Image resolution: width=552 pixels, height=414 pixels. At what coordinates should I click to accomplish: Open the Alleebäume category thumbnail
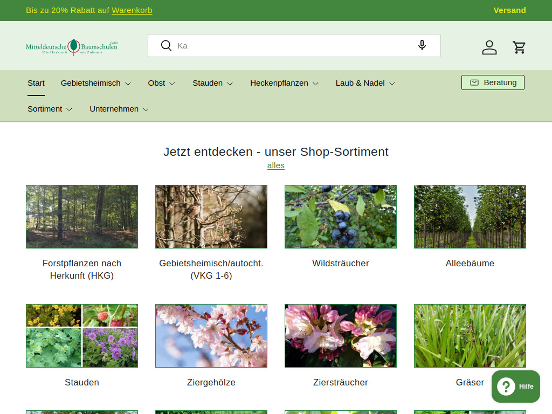pyautogui.click(x=470, y=217)
